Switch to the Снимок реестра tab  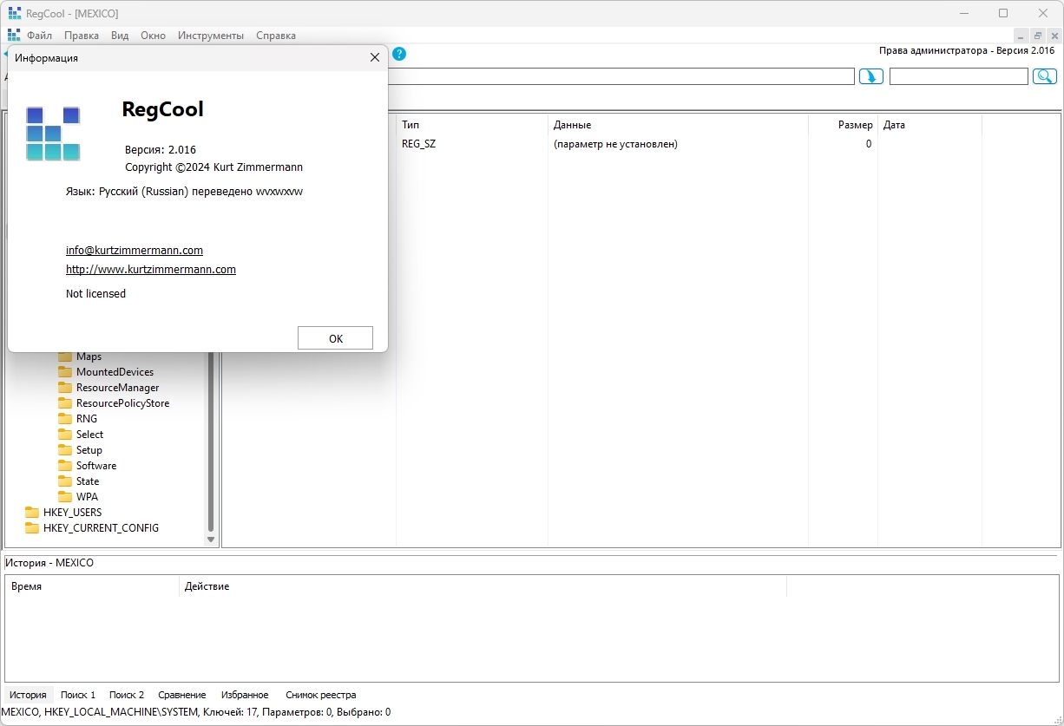coord(321,695)
